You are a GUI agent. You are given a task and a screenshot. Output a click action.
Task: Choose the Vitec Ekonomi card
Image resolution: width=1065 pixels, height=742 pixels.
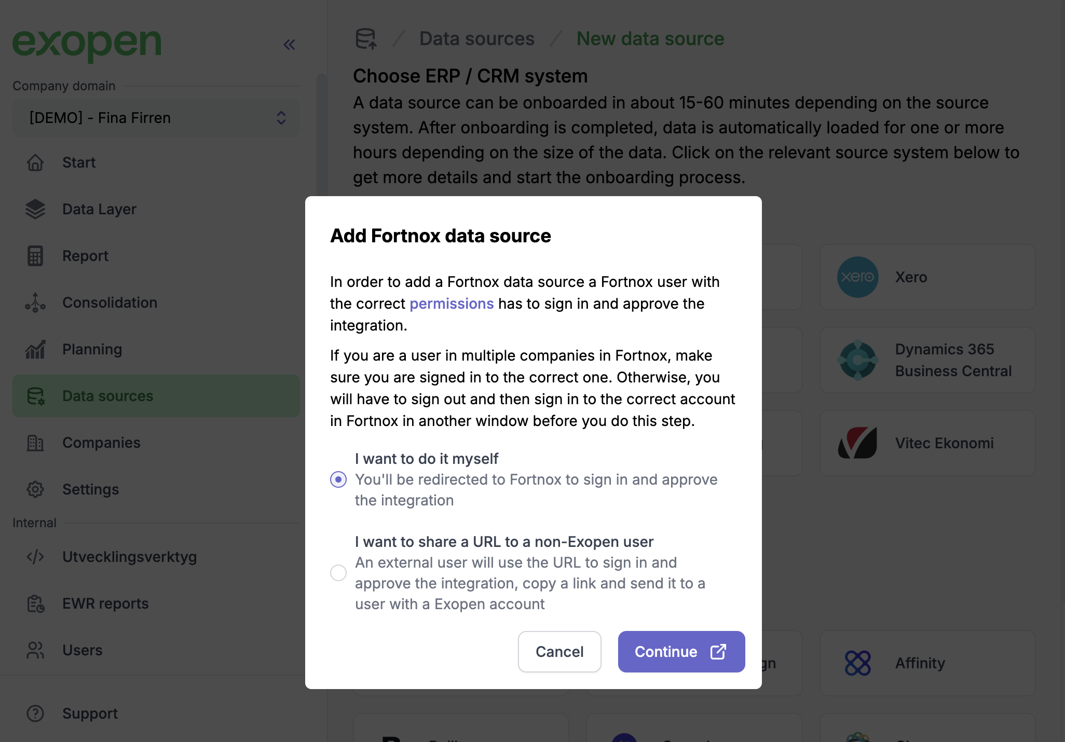click(927, 443)
